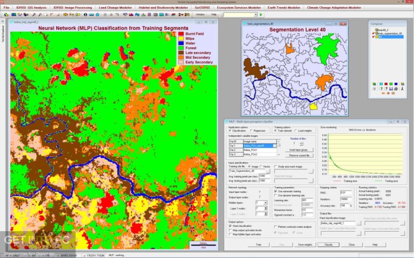
Task: Click Layer 1 nodes spinner
Action: point(265,208)
